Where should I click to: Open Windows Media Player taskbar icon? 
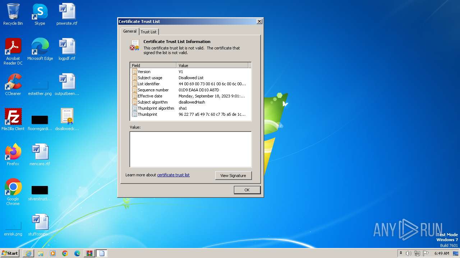53,253
